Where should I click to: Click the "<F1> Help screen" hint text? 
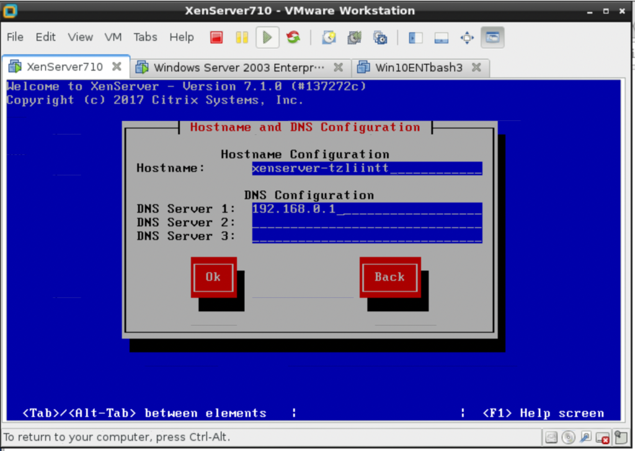pyautogui.click(x=543, y=413)
